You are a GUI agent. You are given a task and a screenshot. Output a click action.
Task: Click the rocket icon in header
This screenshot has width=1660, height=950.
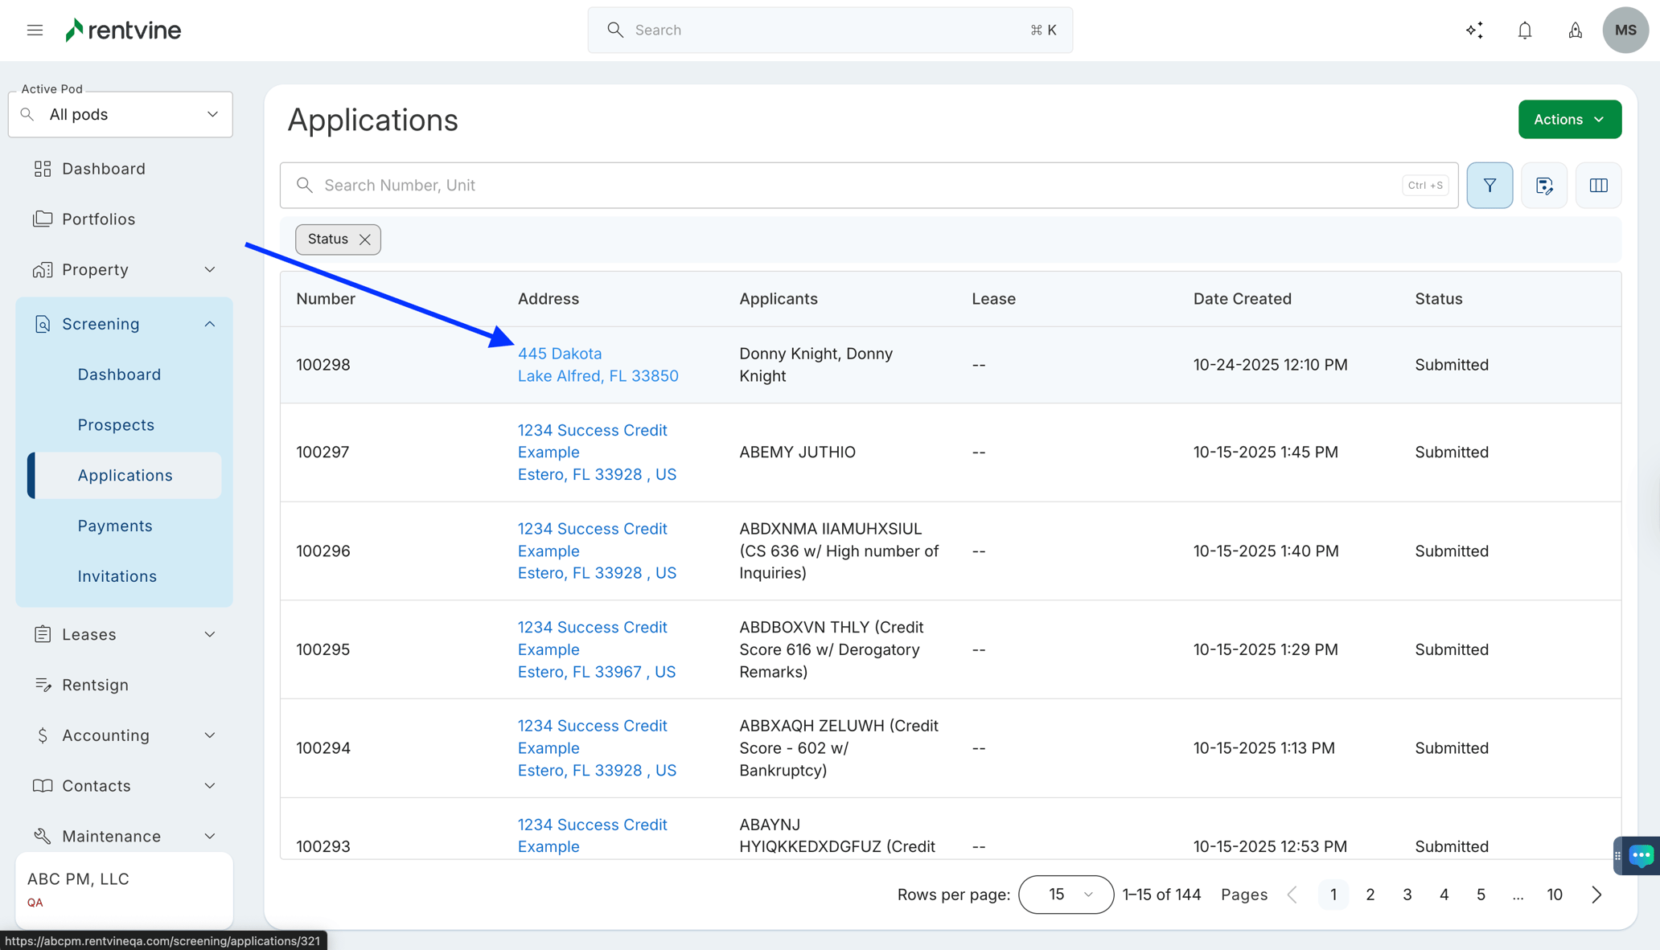pyautogui.click(x=1575, y=31)
